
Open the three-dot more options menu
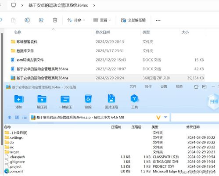coord(158,20)
